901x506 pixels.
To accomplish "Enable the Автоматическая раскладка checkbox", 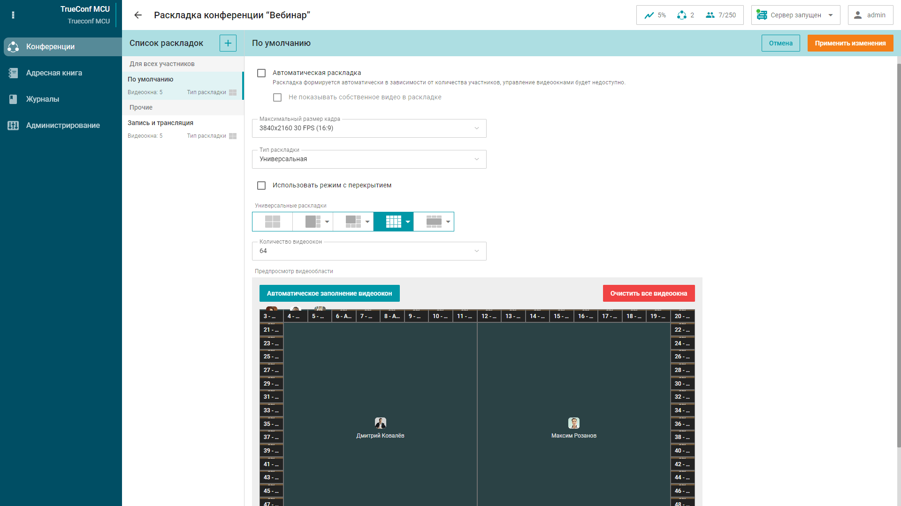I will point(261,73).
